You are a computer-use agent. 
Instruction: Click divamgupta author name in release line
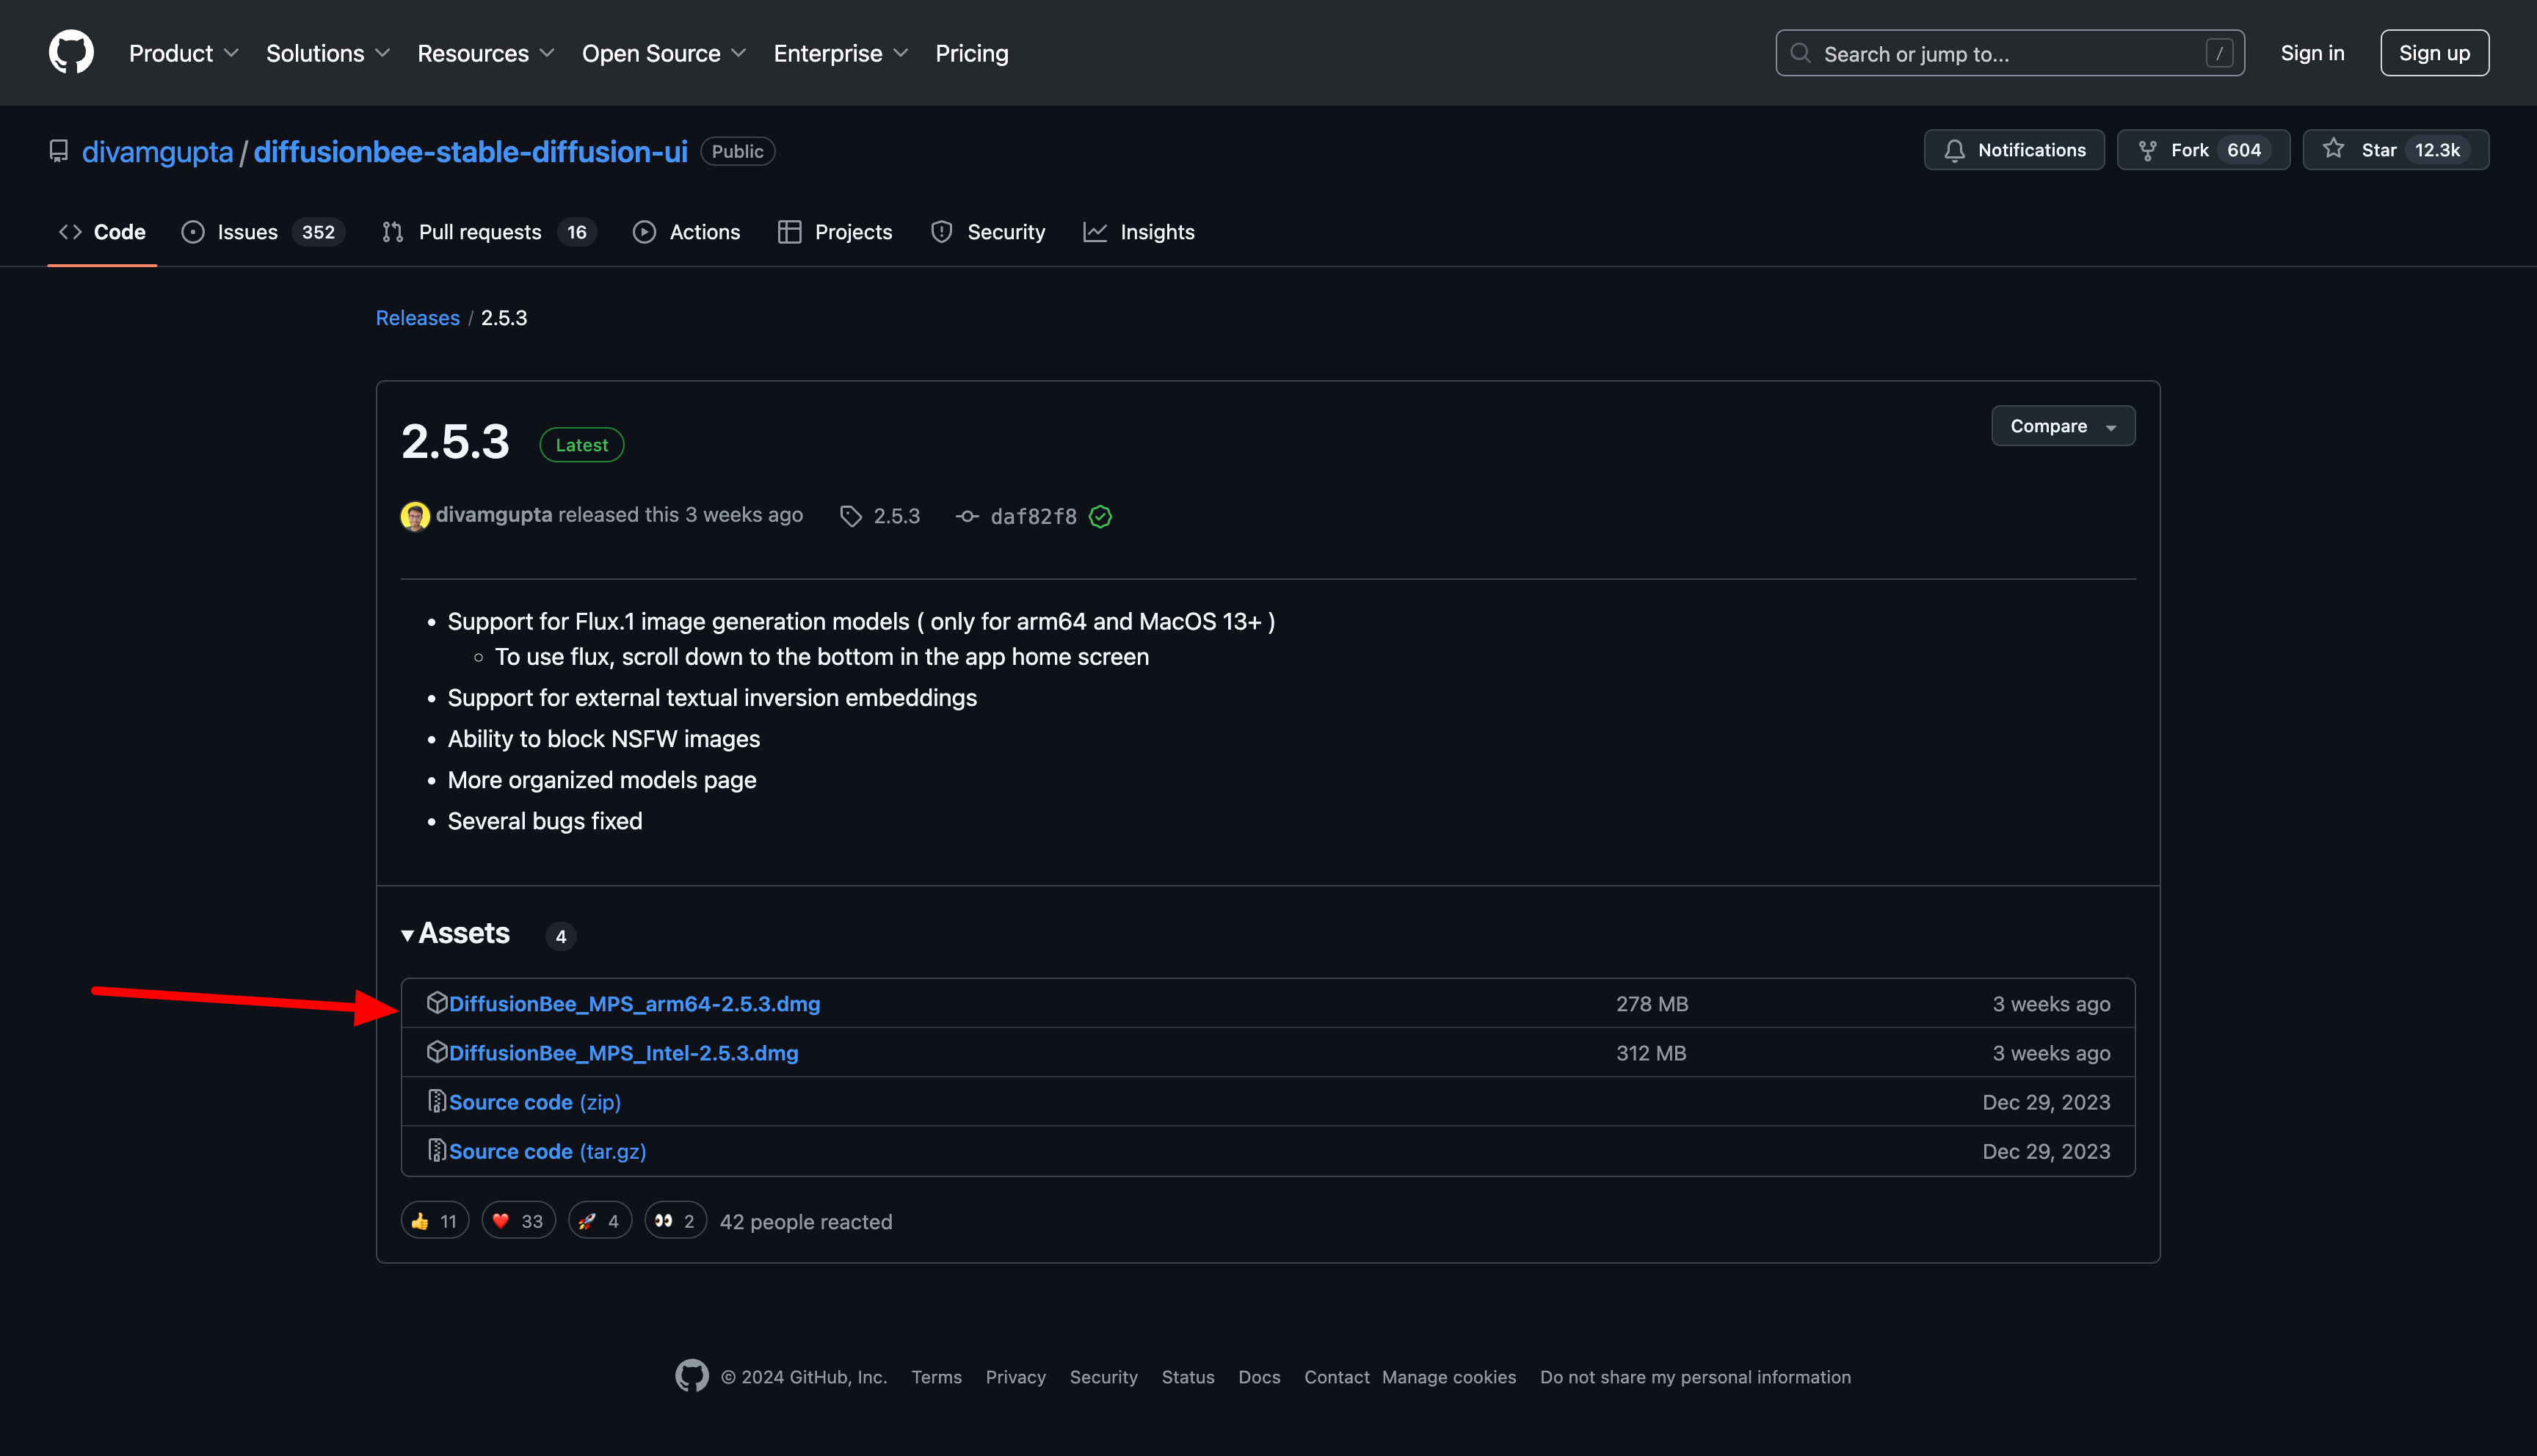click(x=494, y=514)
